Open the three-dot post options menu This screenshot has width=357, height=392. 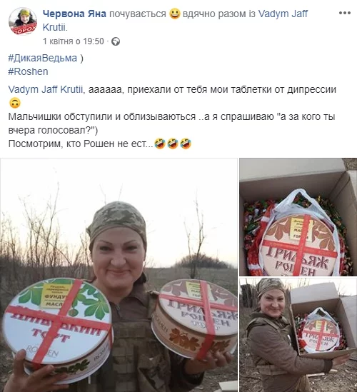[x=344, y=13]
